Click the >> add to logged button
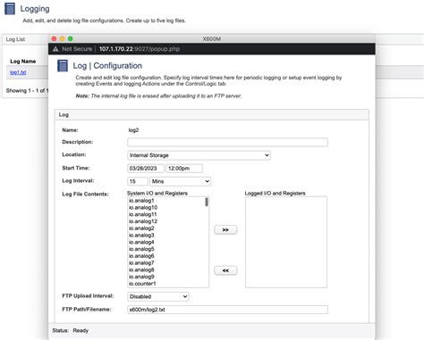The image size is (424, 340). 225,230
